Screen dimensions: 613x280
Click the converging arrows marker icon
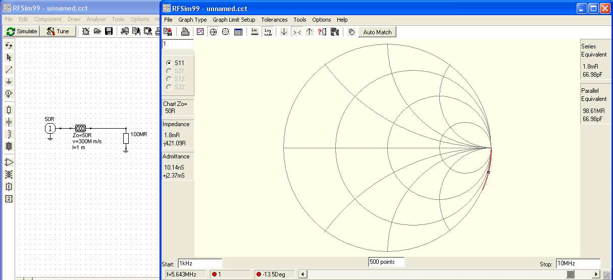297,32
